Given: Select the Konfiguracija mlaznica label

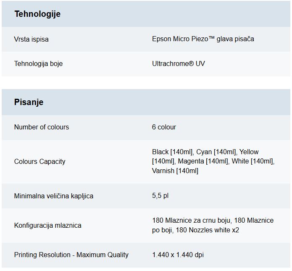Looking at the screenshot, I should pyautogui.click(x=47, y=226).
